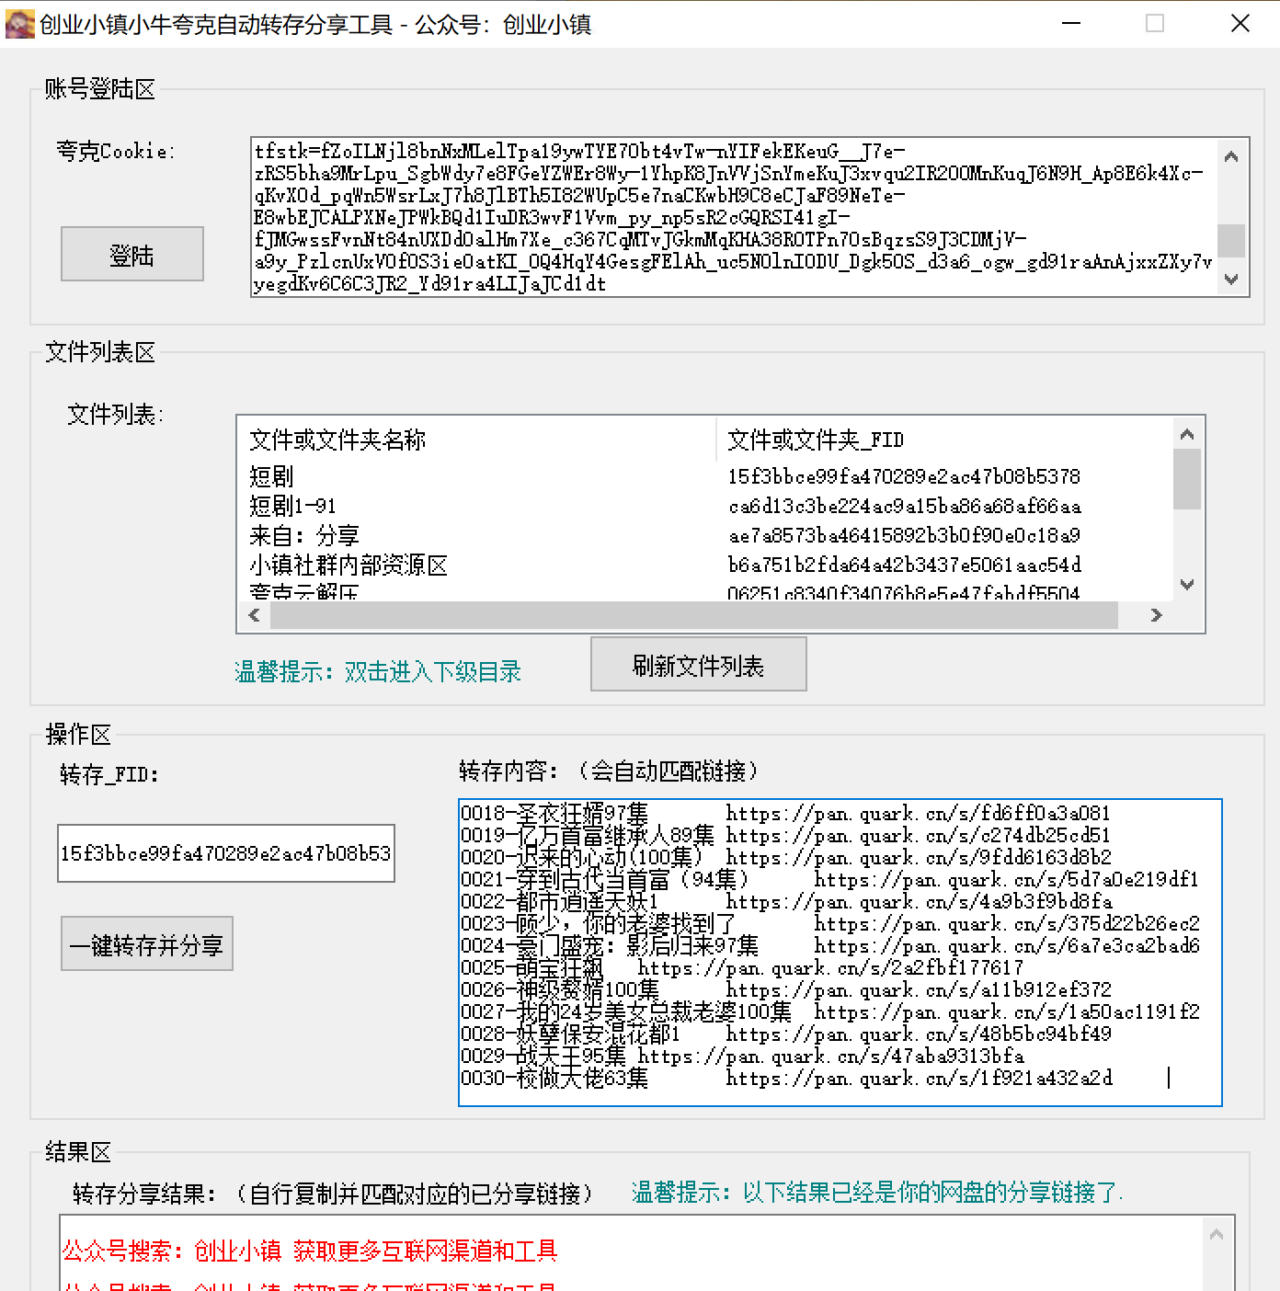Click the 一键转存并分享 button

click(x=147, y=943)
